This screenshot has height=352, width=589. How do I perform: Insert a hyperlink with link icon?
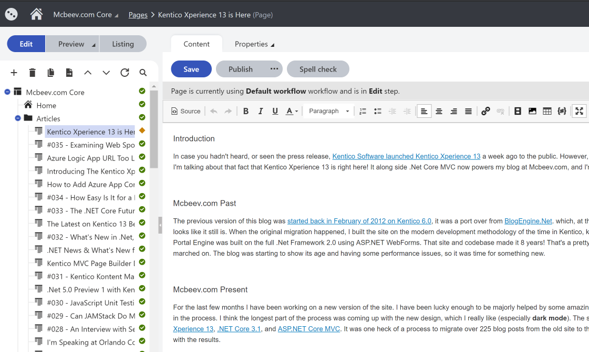click(485, 112)
